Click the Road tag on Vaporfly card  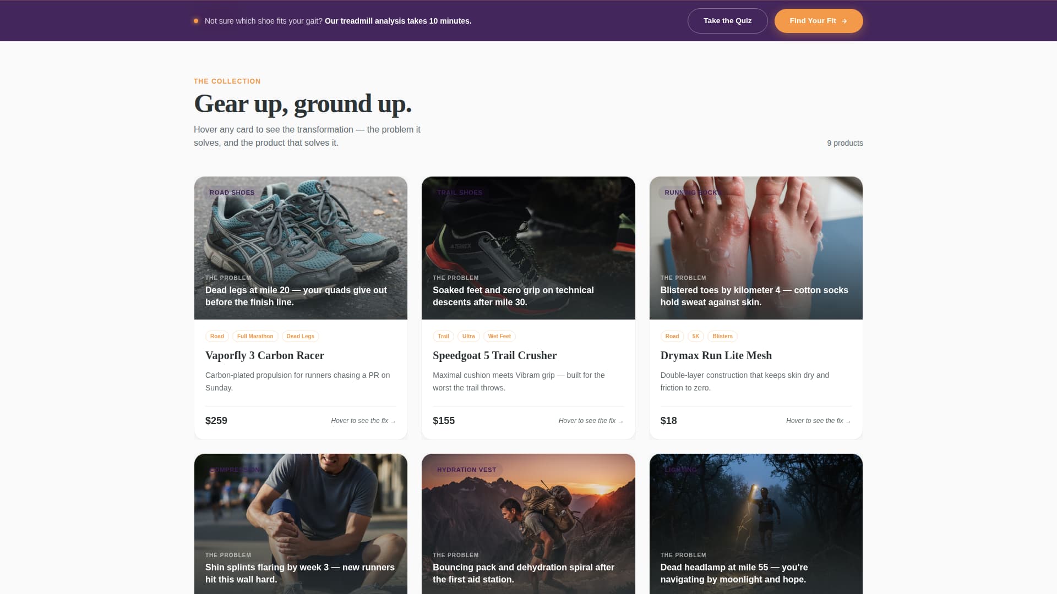pos(217,336)
